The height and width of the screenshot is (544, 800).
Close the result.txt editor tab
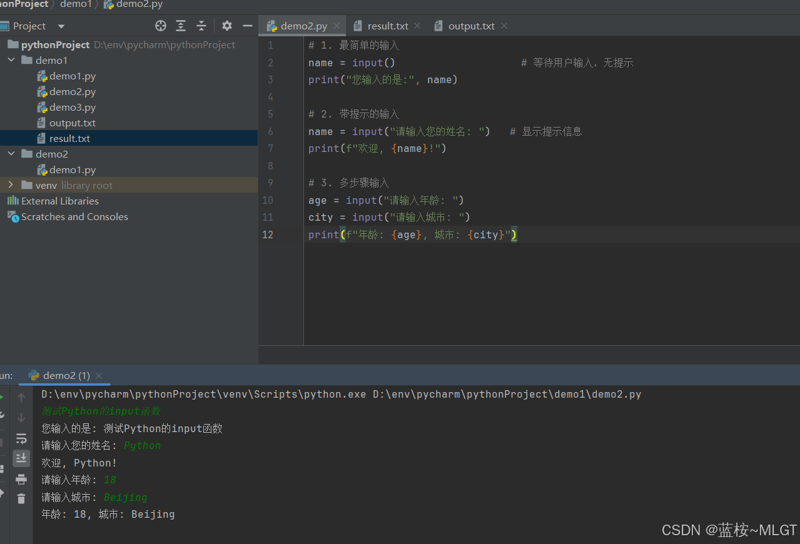pyautogui.click(x=417, y=26)
